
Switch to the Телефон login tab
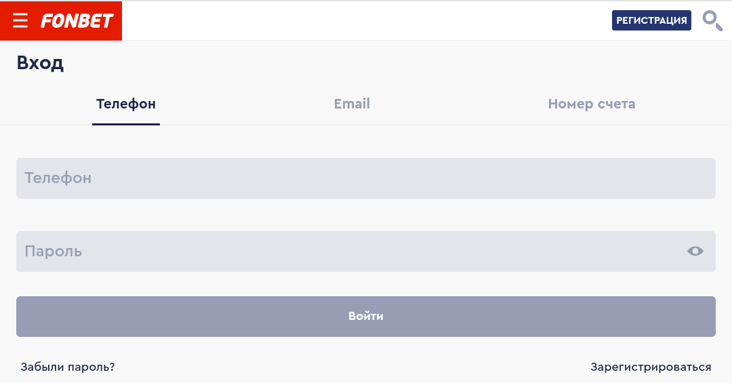[x=126, y=104]
